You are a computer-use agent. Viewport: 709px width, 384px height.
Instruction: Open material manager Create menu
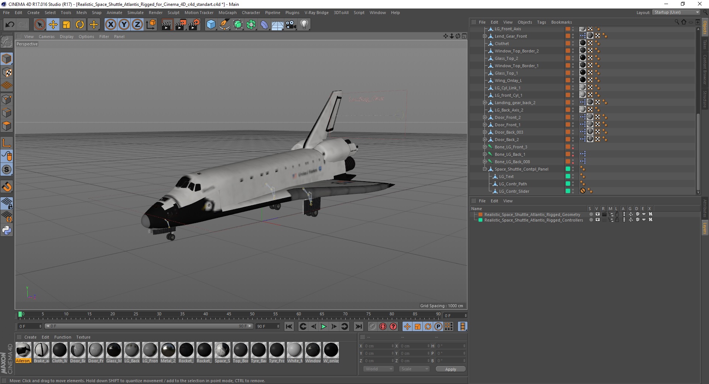coord(30,337)
